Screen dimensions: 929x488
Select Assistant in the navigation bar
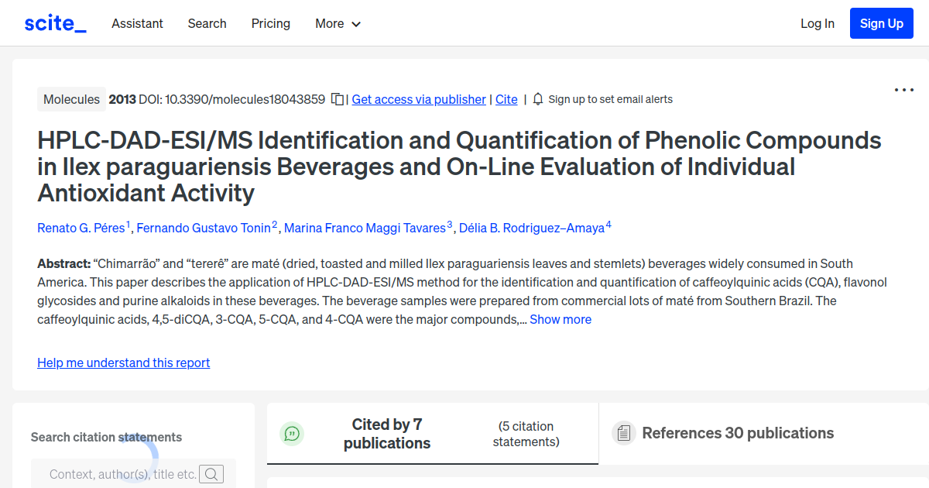137,23
